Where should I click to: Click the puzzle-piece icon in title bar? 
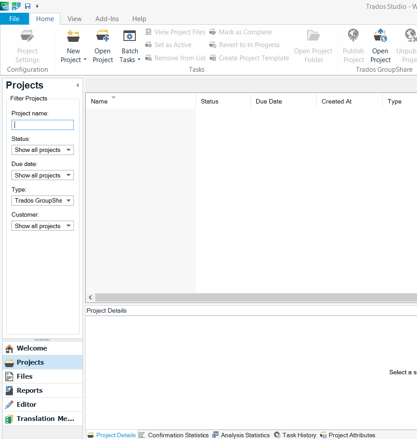click(x=16, y=6)
